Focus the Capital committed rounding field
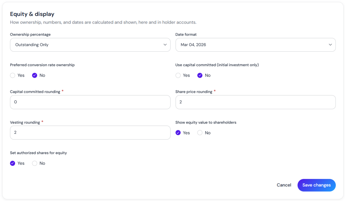 pos(90,102)
